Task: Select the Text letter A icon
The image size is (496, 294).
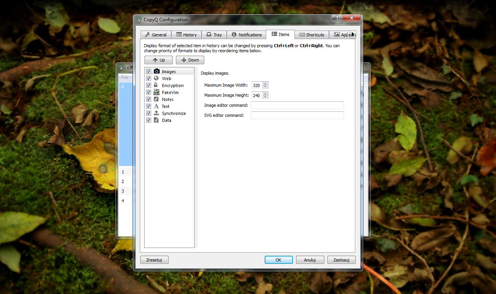Action: tap(157, 106)
